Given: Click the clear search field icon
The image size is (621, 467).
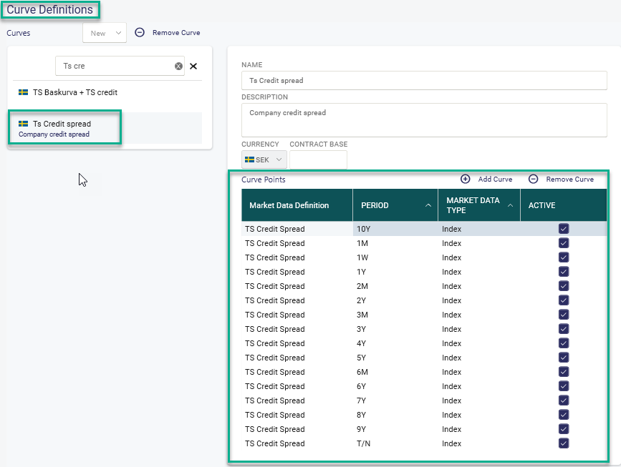Looking at the screenshot, I should click(x=178, y=67).
